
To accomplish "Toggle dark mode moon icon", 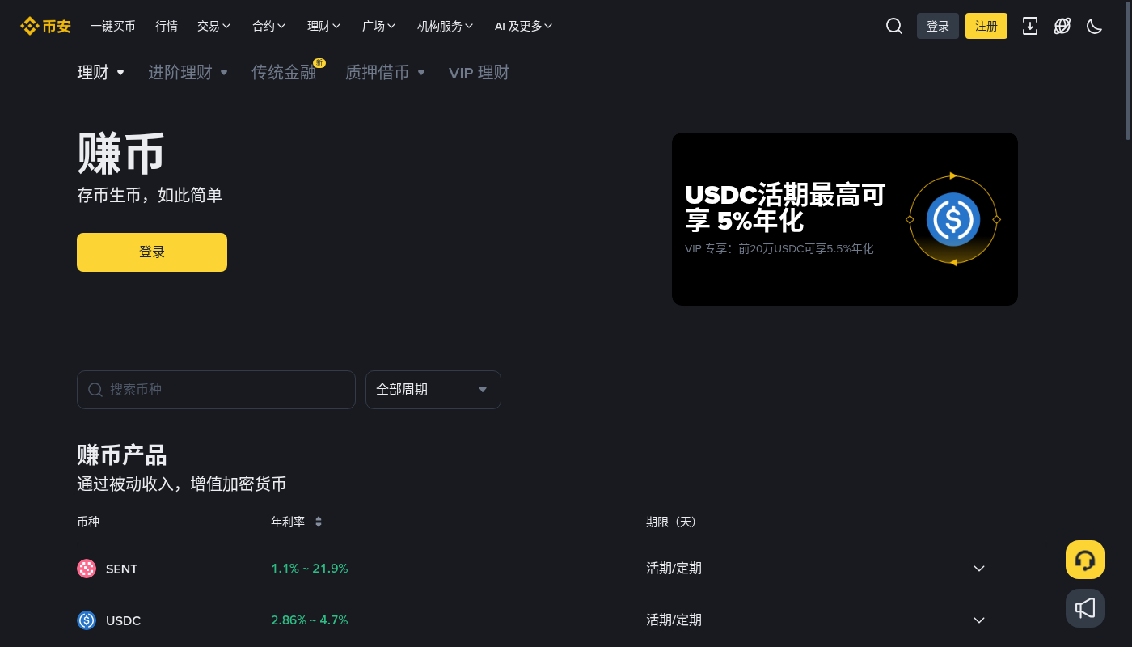I will click(1094, 26).
